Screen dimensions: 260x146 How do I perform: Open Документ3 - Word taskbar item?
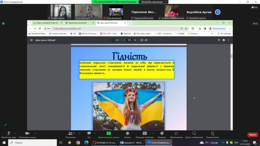coord(132,142)
